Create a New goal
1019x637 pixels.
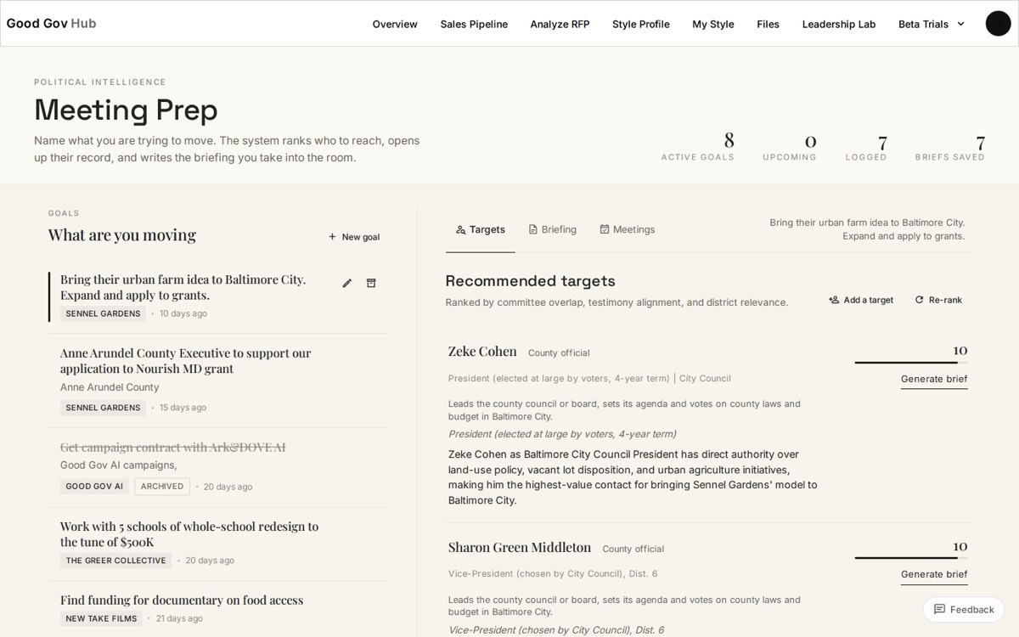(354, 237)
